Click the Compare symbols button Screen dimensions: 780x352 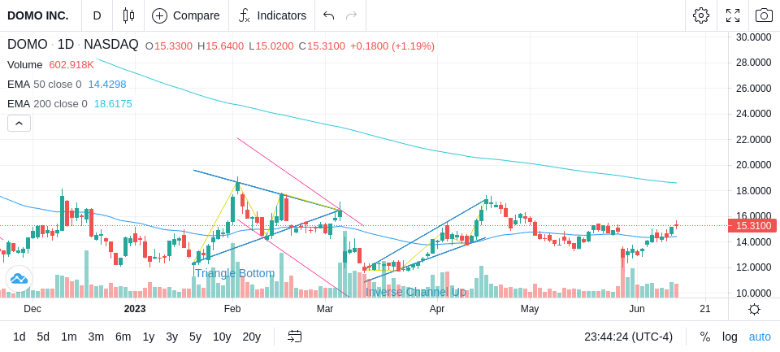click(x=186, y=15)
